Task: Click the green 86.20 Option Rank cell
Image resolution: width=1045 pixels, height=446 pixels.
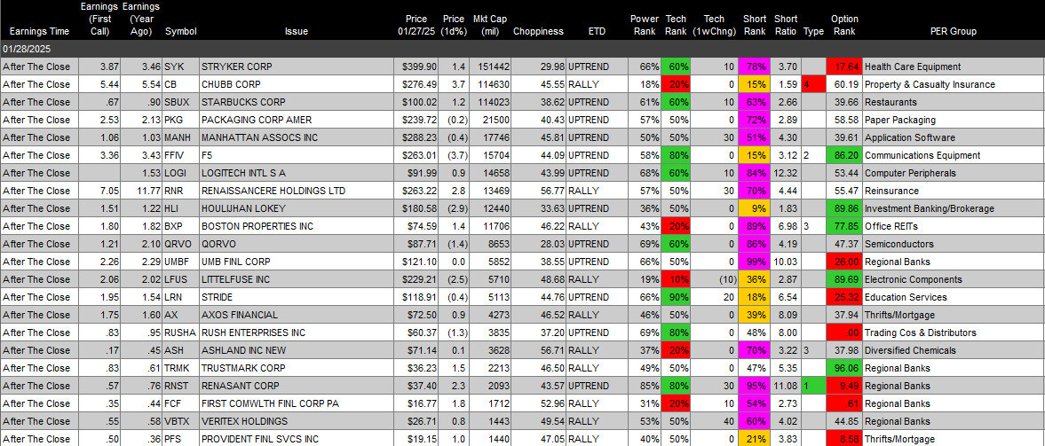Action: (844, 155)
